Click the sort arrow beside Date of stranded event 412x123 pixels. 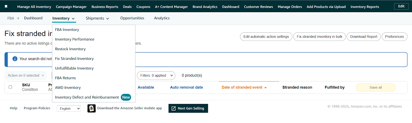point(265,87)
